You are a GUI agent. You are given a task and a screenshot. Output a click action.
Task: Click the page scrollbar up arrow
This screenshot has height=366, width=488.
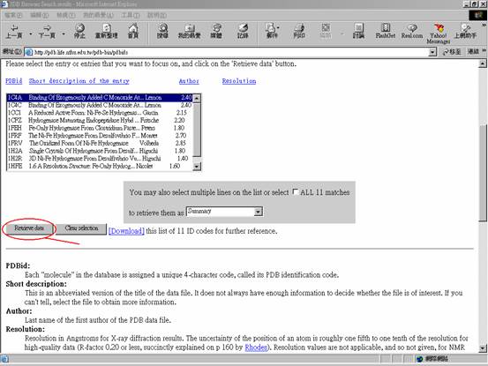483,63
